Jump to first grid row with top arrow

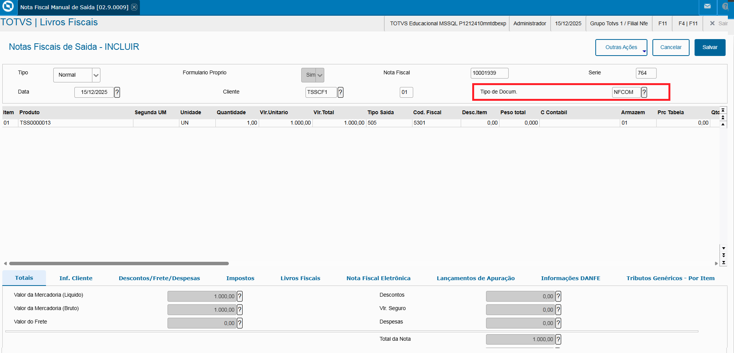click(x=723, y=110)
